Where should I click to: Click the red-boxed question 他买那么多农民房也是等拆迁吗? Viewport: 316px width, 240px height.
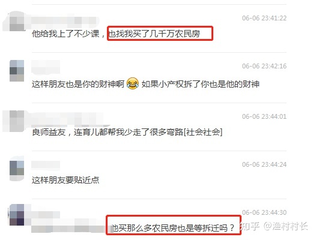(x=173, y=228)
